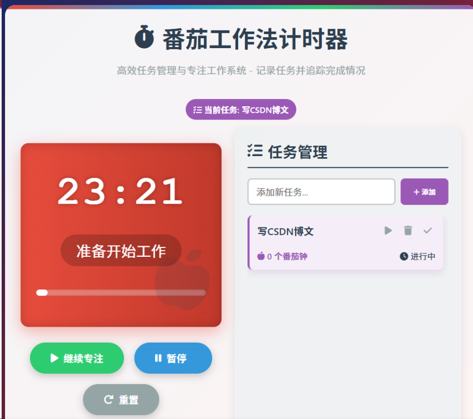Click the timer progress bar

[121, 293]
